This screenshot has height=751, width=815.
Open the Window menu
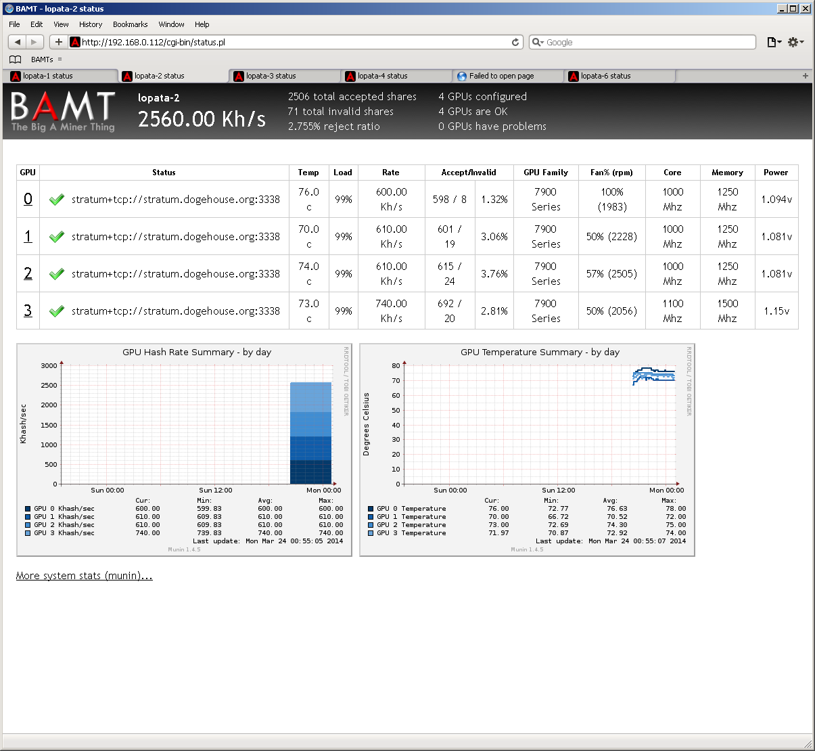click(171, 24)
